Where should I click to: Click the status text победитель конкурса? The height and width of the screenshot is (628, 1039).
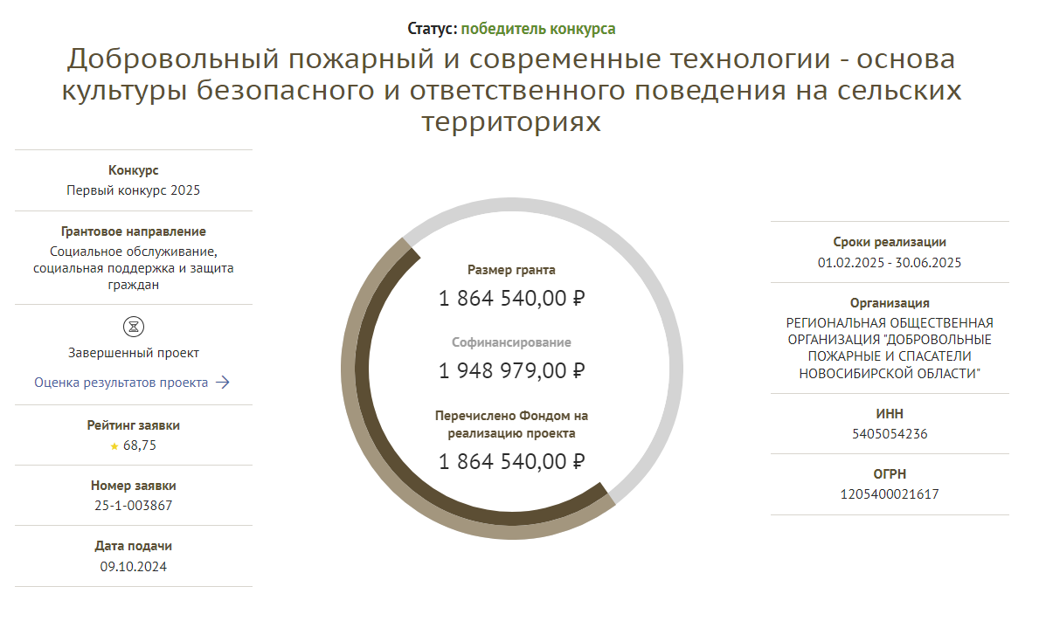pyautogui.click(x=538, y=29)
